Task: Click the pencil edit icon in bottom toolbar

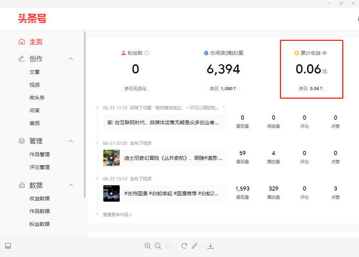Action: (x=194, y=246)
